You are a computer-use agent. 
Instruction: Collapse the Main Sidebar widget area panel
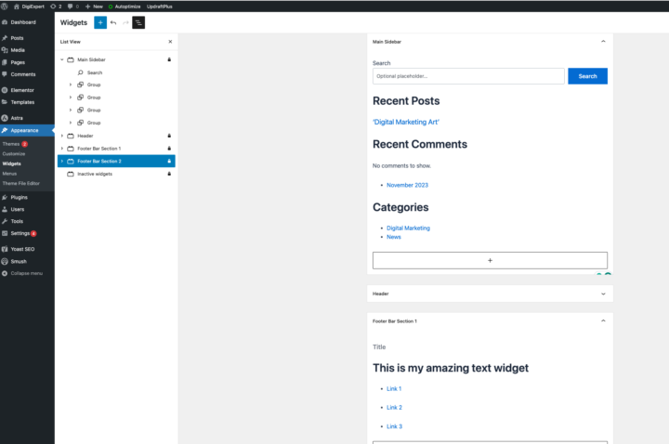[x=603, y=42]
